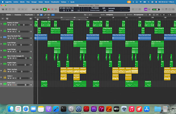Click the red Record button

49,9
